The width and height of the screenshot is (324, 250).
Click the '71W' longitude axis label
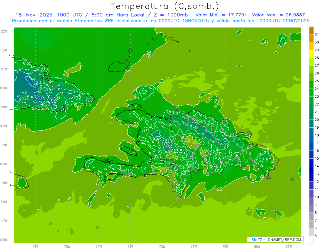(194, 246)
